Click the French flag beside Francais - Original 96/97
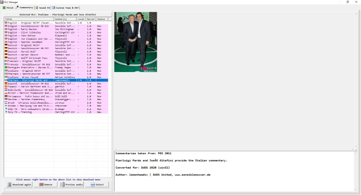 click(6, 61)
